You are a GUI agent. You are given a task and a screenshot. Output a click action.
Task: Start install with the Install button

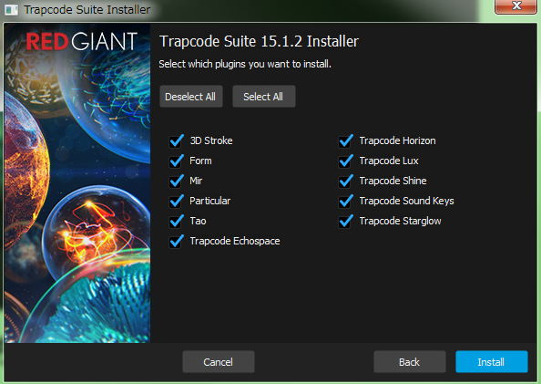tap(491, 362)
